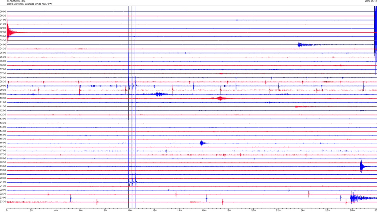Click the 18m tick on minute axis
This screenshot has height=212, width=377.
coord(229,210)
